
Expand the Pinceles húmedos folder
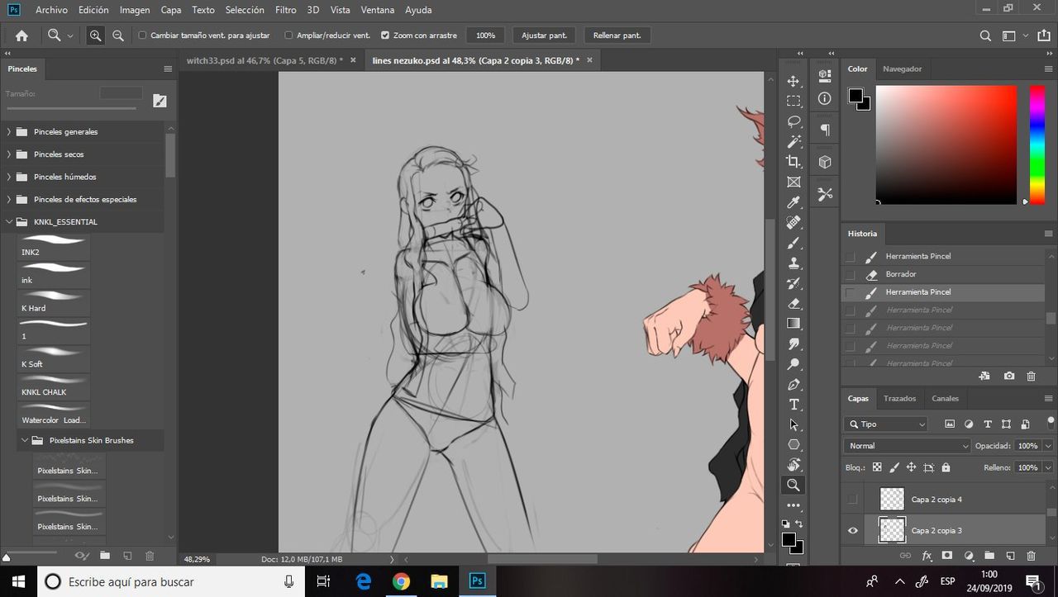(8, 177)
